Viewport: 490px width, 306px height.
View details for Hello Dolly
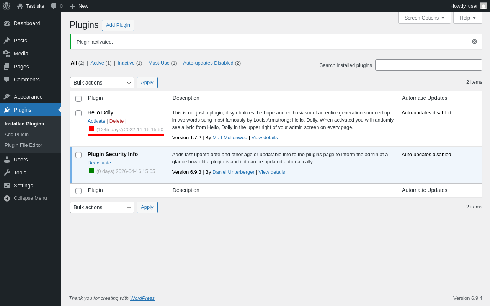[265, 138]
